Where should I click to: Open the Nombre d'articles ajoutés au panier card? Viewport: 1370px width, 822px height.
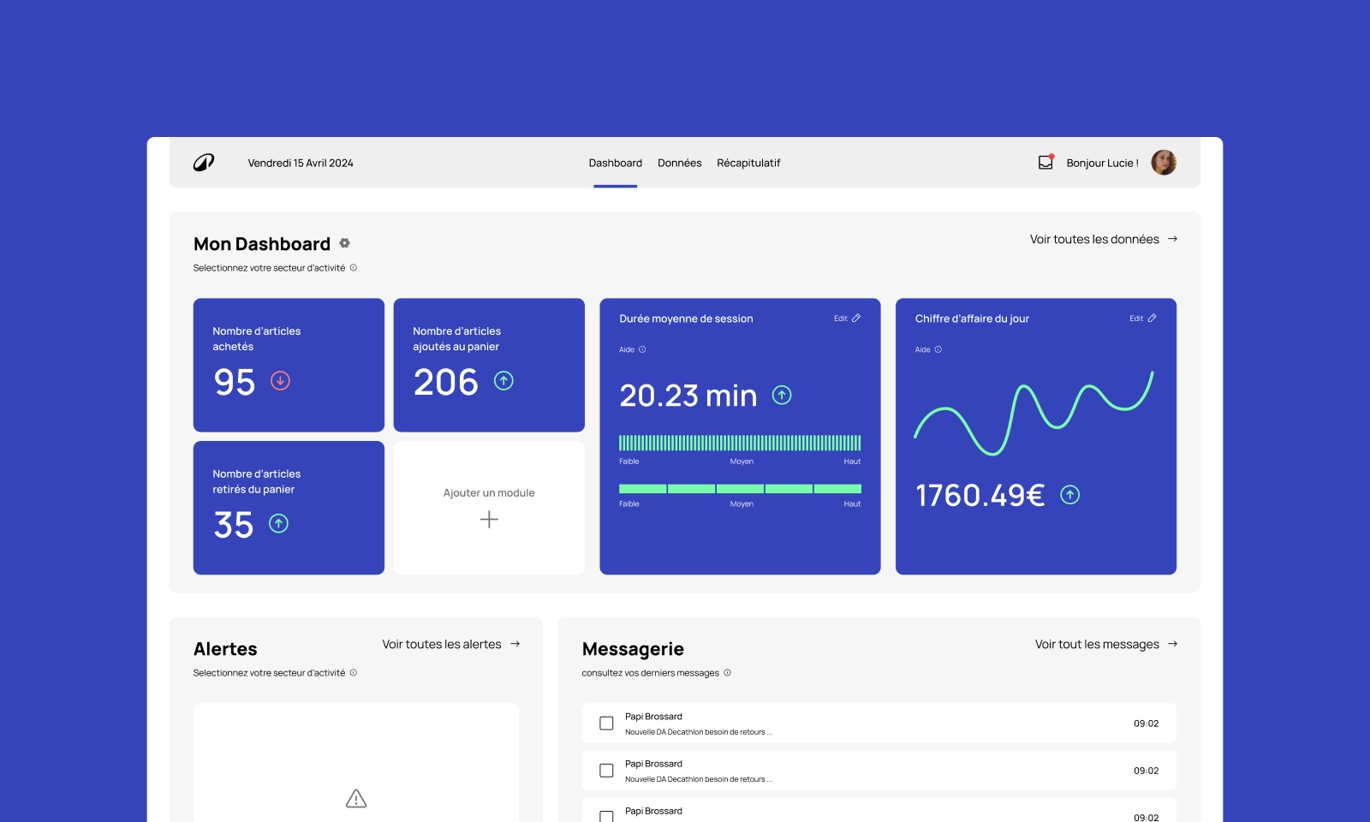tap(489, 365)
